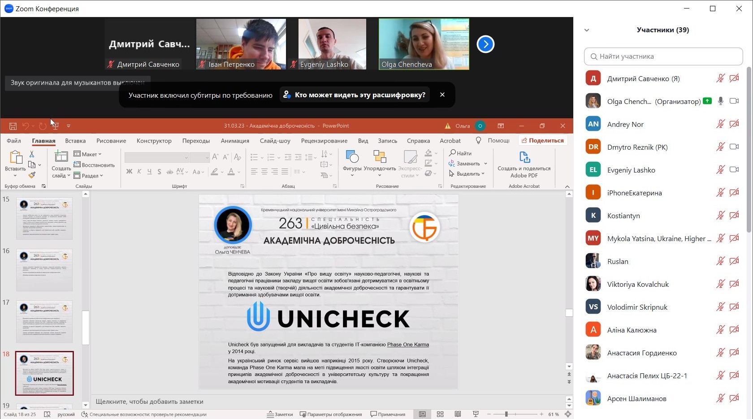Start slideshow from beginning icon in quick access
This screenshot has height=419, width=753.
coord(56,126)
